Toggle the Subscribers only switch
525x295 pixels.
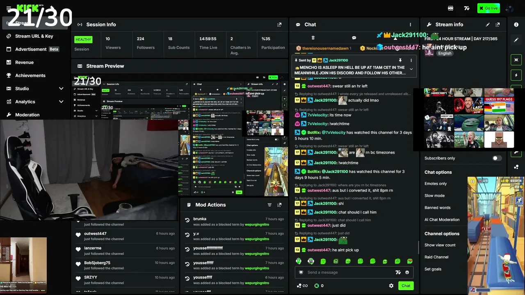click(x=497, y=158)
